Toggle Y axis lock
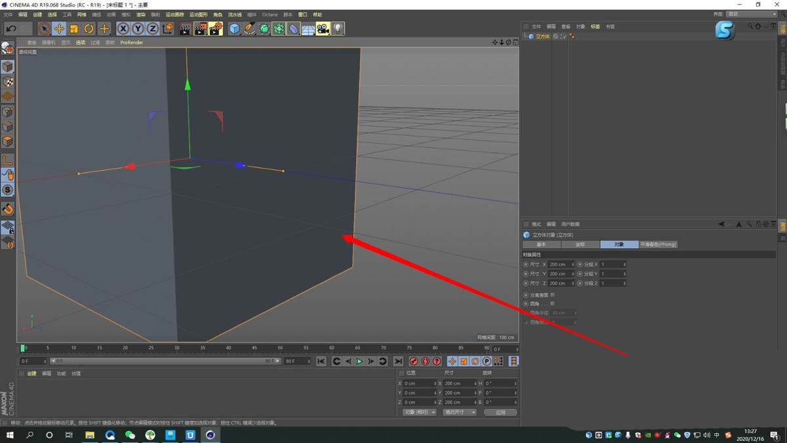 click(138, 29)
